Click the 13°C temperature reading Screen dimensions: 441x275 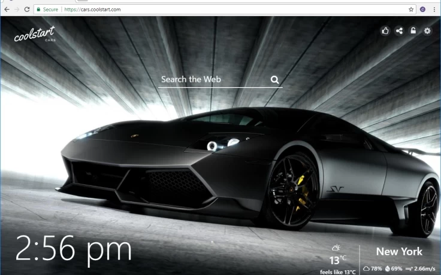(337, 260)
